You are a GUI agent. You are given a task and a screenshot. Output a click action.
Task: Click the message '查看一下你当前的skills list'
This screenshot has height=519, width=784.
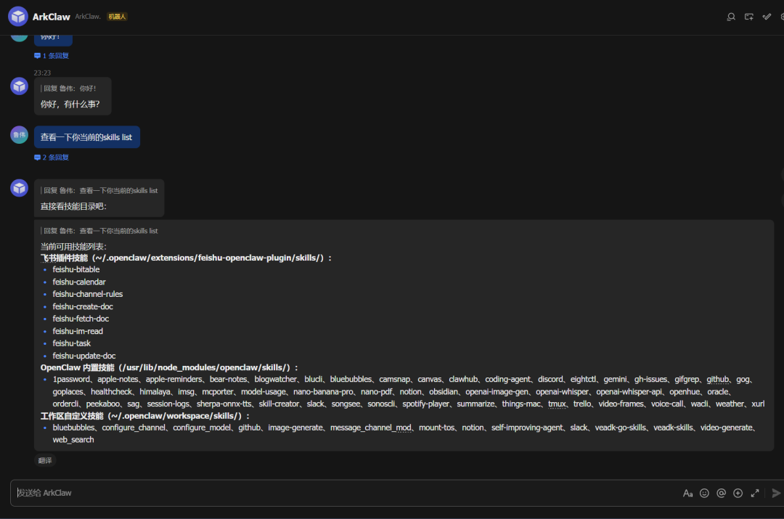(x=86, y=137)
